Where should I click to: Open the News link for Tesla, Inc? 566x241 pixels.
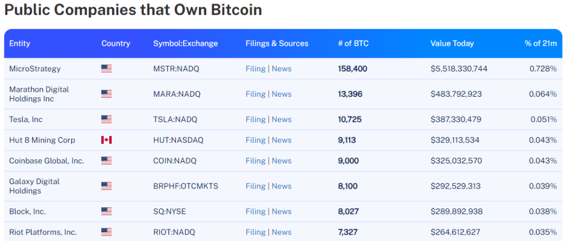click(x=281, y=119)
